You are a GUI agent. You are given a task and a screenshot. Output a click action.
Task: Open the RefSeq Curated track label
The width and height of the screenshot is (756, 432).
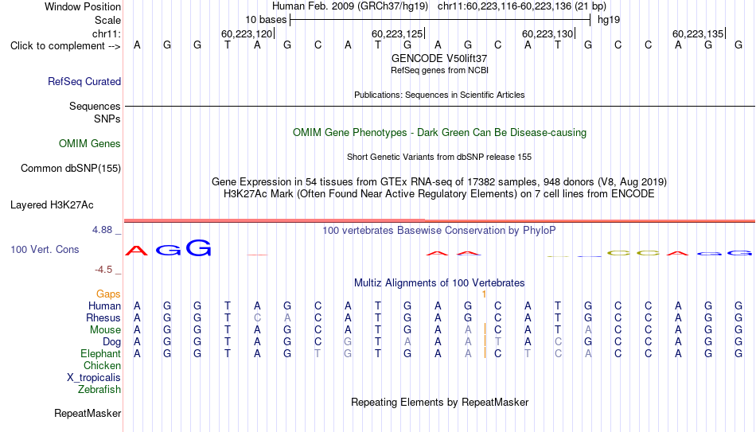tap(84, 81)
